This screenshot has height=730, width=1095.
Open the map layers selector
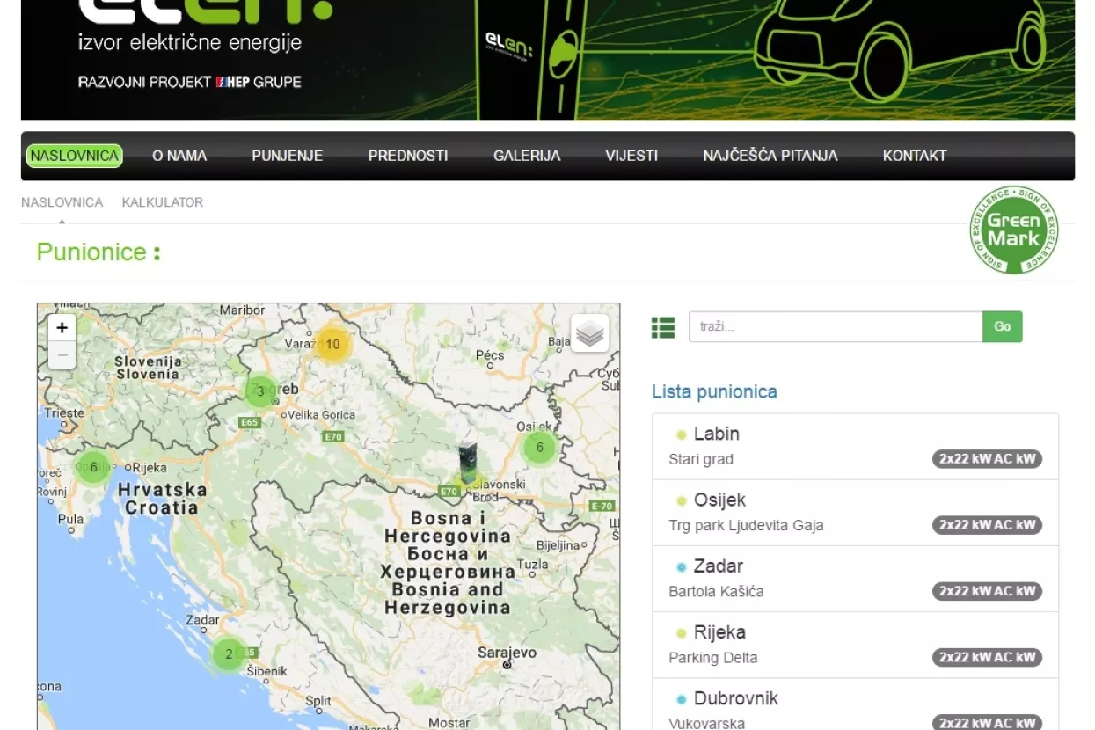pyautogui.click(x=589, y=333)
